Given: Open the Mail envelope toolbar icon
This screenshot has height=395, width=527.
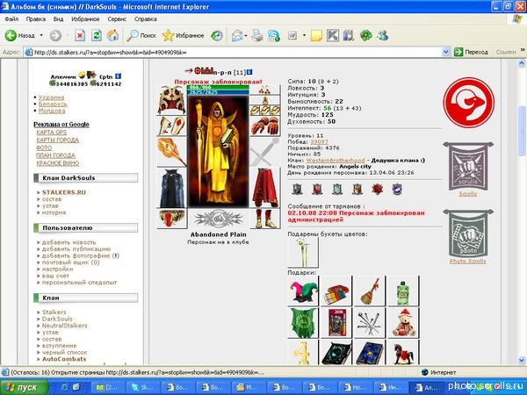Looking at the screenshot, I should click(237, 35).
